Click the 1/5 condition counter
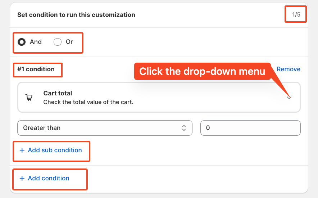Screen dimensions: 318x198 [296, 15]
